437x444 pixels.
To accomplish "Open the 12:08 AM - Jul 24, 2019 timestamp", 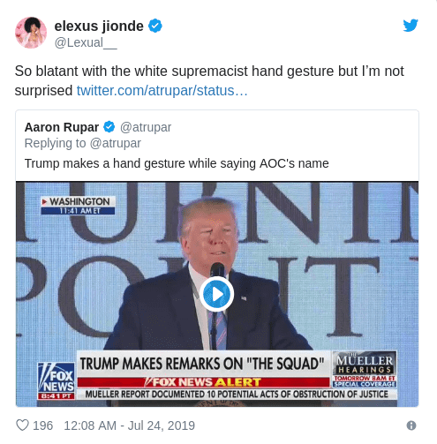I will pos(130,425).
